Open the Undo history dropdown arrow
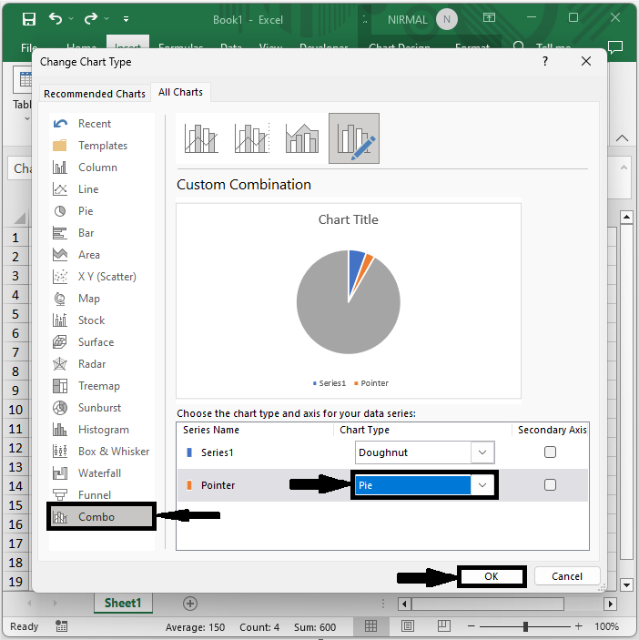Viewport: 639px width, 640px height. click(71, 19)
